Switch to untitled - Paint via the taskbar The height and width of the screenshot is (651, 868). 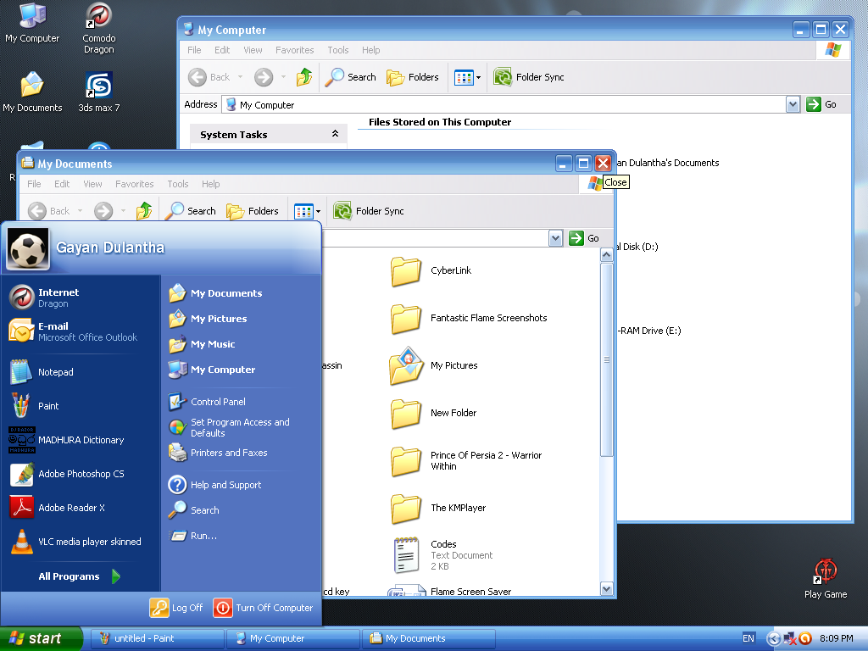(156, 638)
